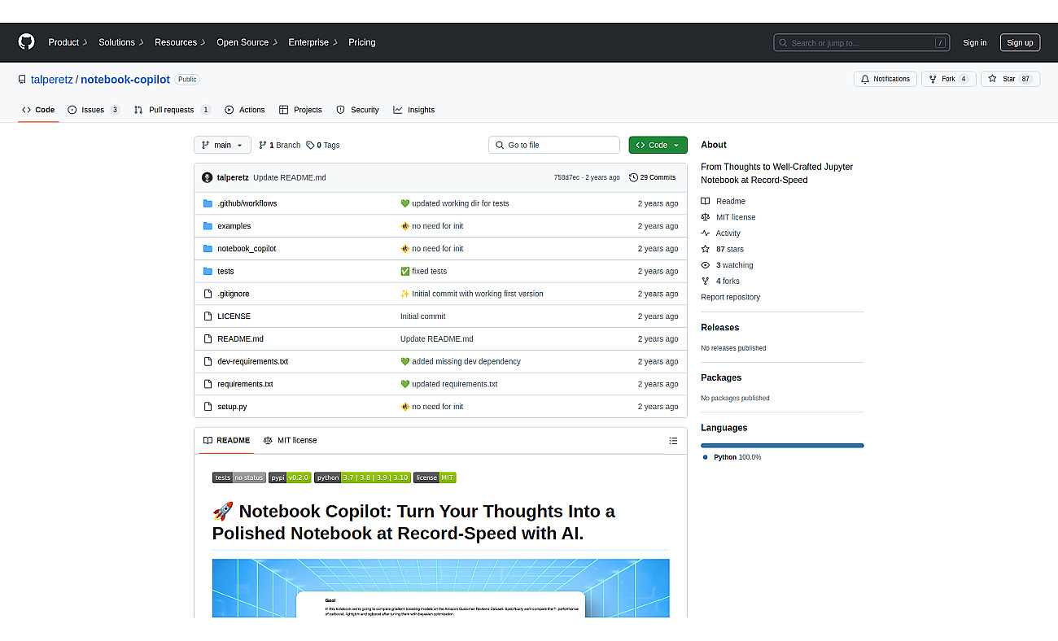
Task: Open the requirements.txt file
Action: click(x=245, y=384)
